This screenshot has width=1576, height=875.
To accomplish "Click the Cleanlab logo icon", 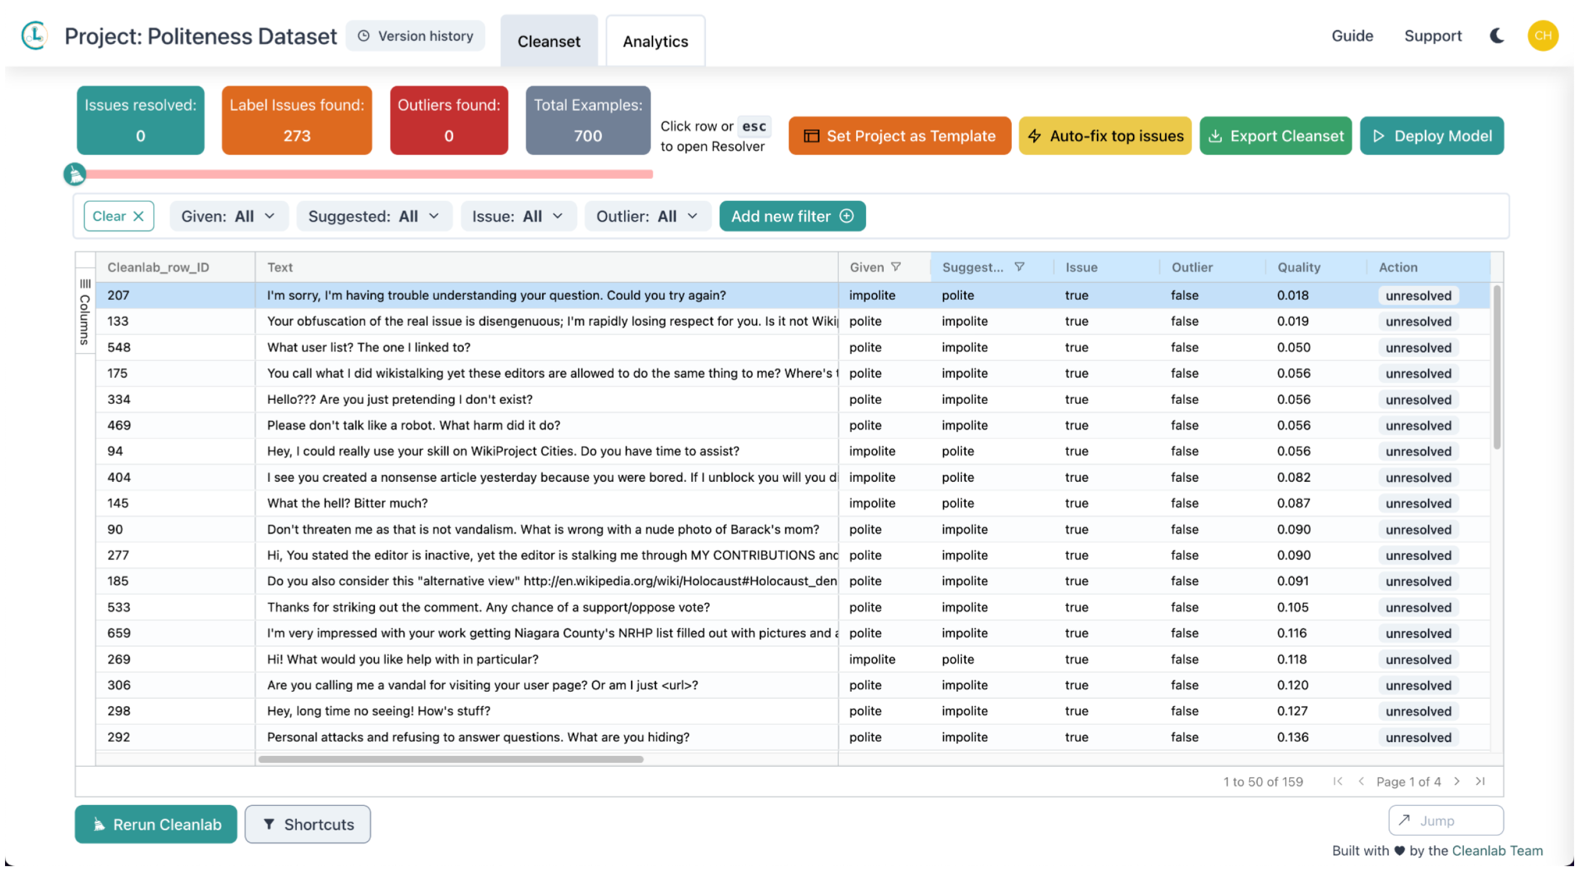I will tap(34, 35).
